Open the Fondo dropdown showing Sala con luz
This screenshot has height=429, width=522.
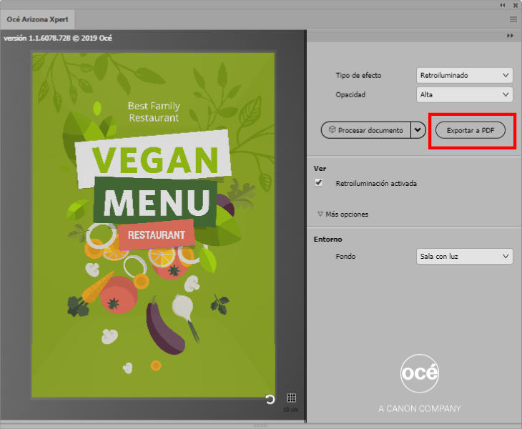464,256
